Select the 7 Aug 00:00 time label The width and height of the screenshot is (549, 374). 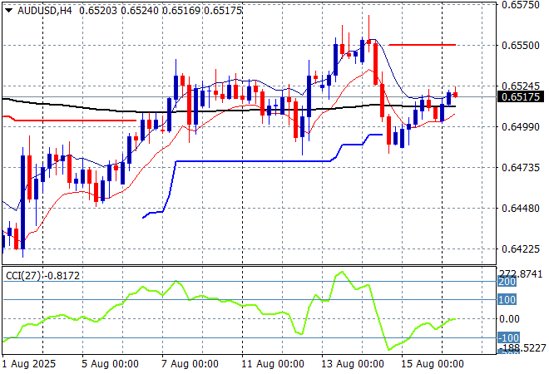click(x=190, y=364)
